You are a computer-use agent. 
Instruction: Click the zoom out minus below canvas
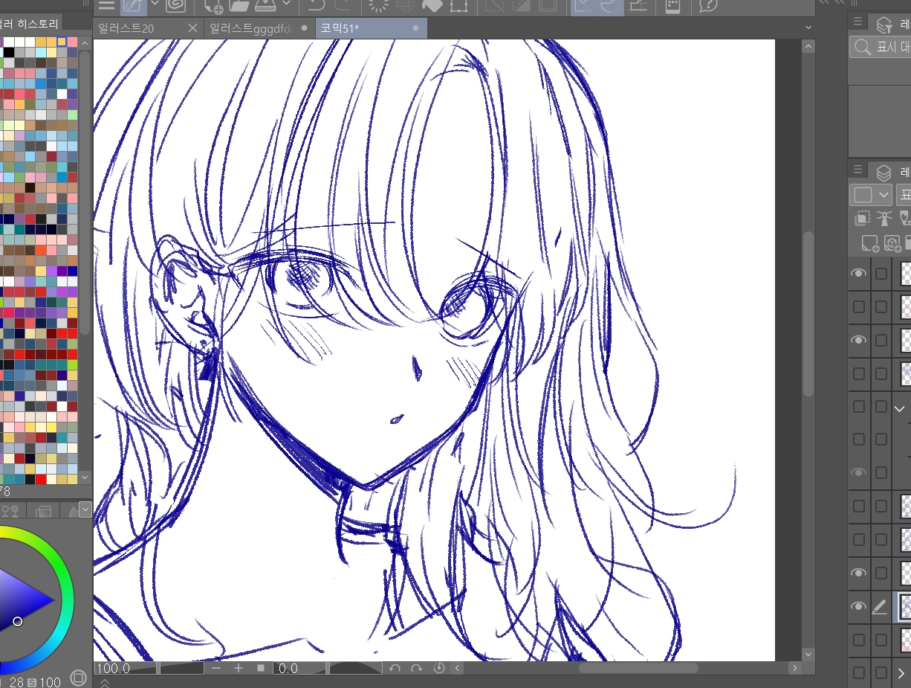(216, 668)
